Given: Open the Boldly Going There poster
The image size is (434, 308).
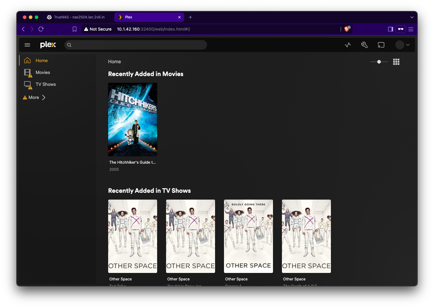Looking at the screenshot, I should pos(248,236).
